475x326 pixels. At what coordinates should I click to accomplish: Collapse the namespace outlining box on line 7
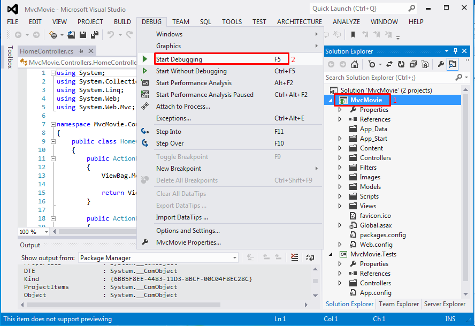click(53, 124)
